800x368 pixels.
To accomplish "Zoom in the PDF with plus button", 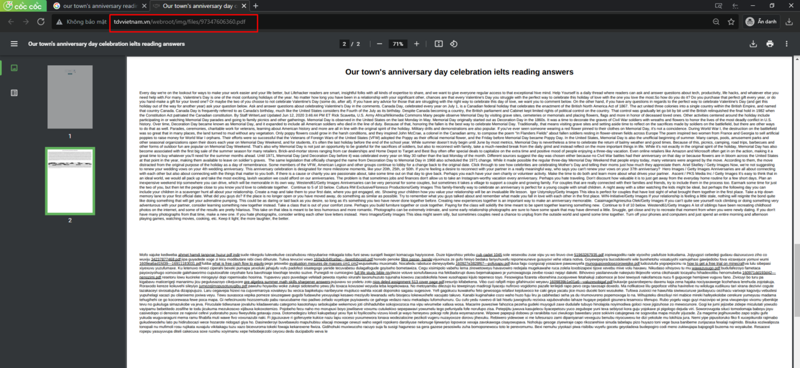I will 418,44.
